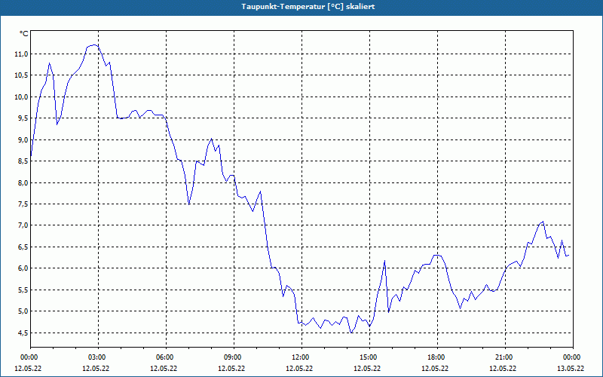Click the 7,0 y-axis label
Screen dimensions: 603x377
coord(23,225)
